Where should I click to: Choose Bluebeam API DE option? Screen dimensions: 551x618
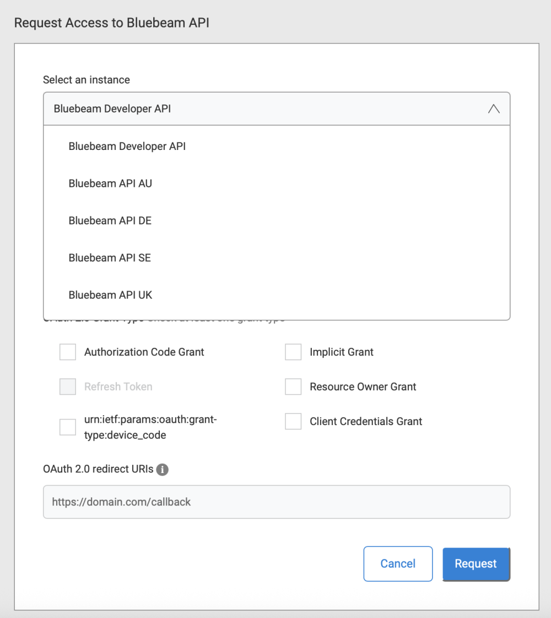[x=277, y=221]
